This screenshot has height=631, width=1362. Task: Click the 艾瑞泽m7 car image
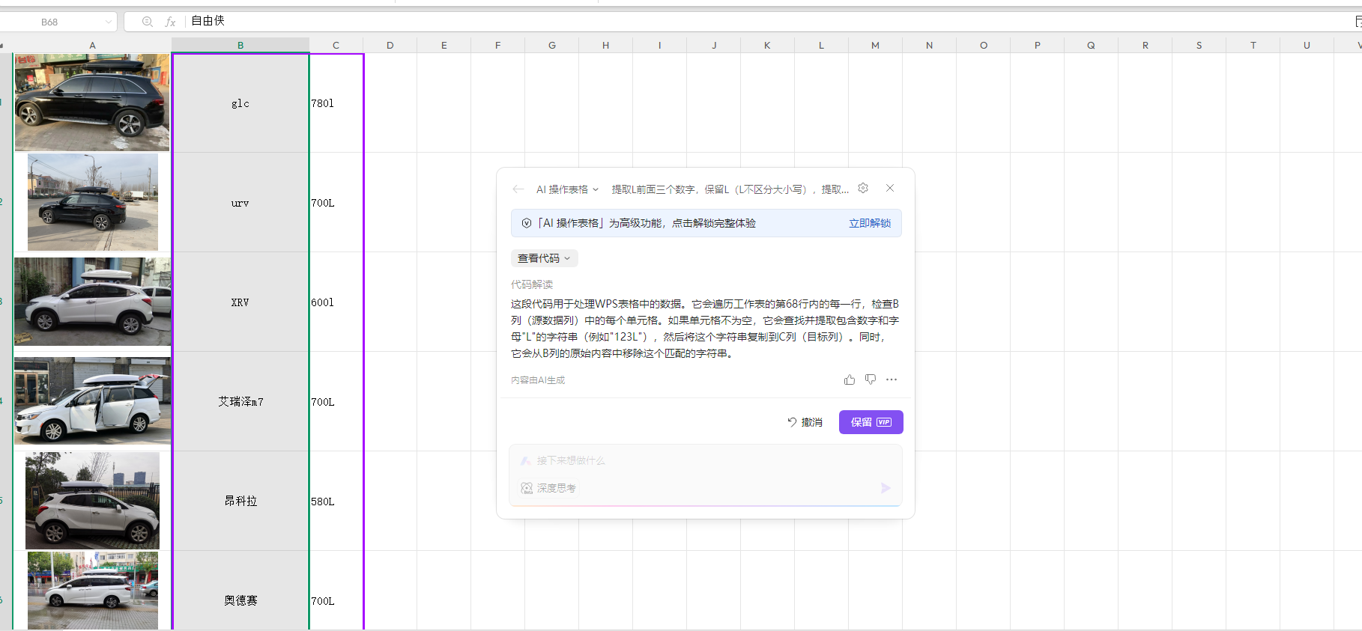[x=92, y=400]
